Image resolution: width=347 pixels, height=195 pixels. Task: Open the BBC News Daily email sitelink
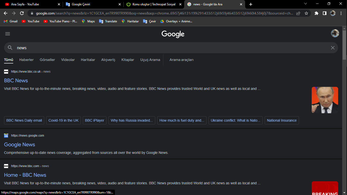tap(24, 120)
